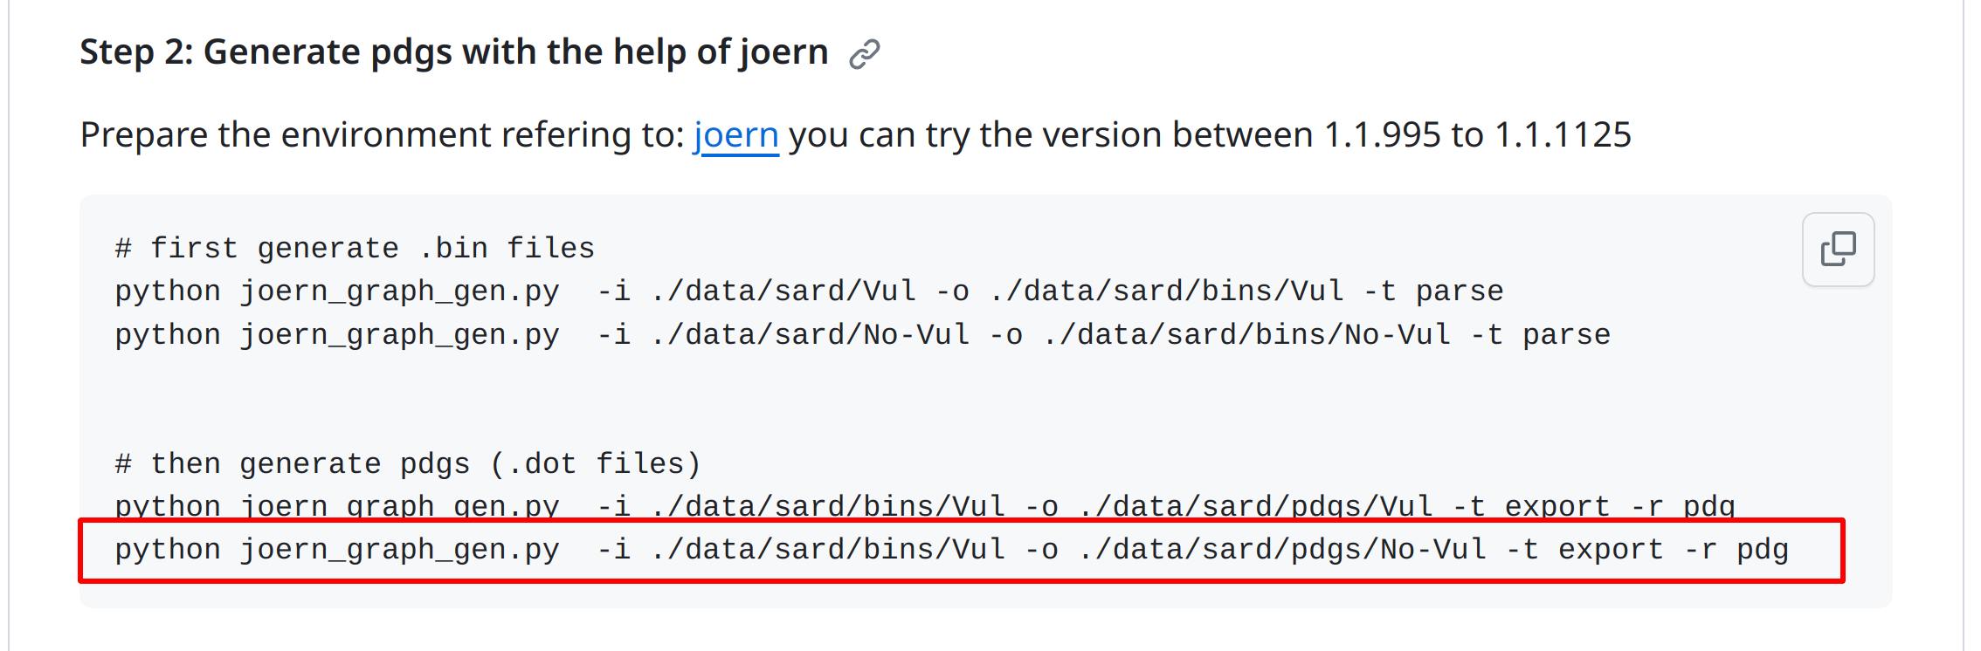The image size is (1981, 651).
Task: Click the chain link anchor icon beside Step 2 heading
Action: coord(864,52)
